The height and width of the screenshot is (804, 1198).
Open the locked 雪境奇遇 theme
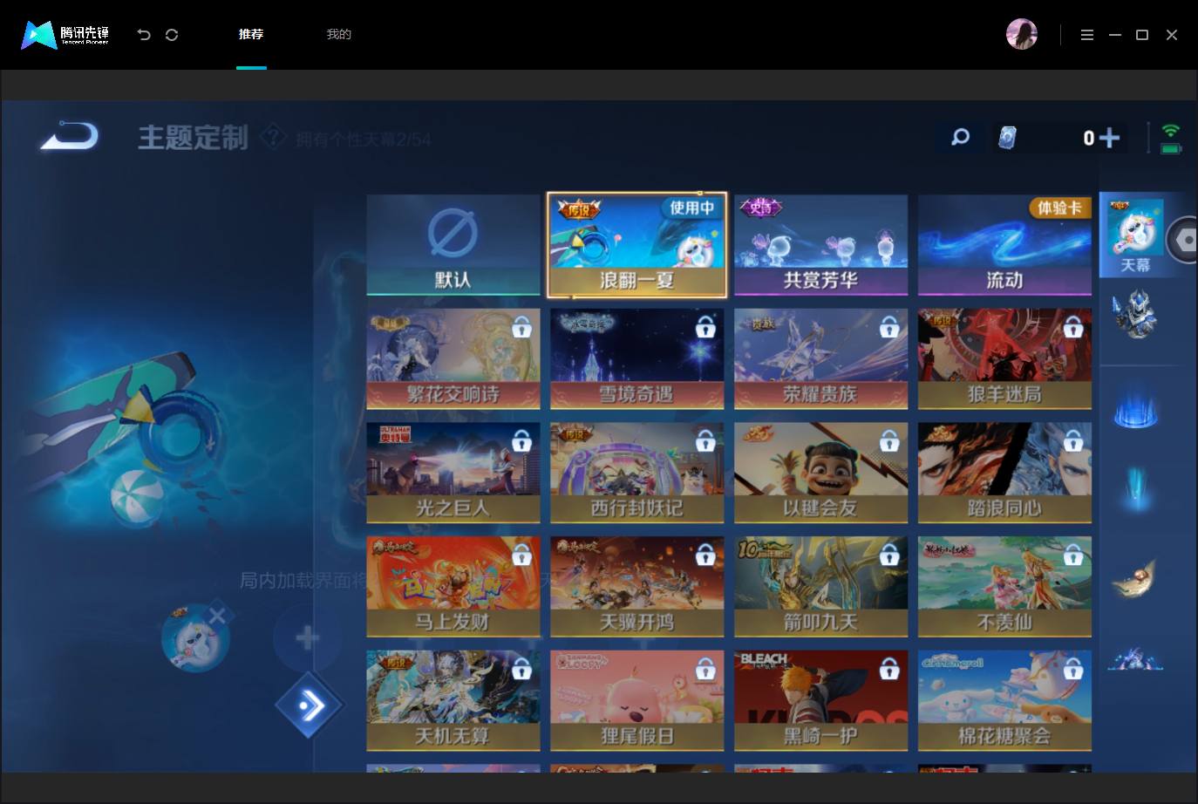[637, 359]
